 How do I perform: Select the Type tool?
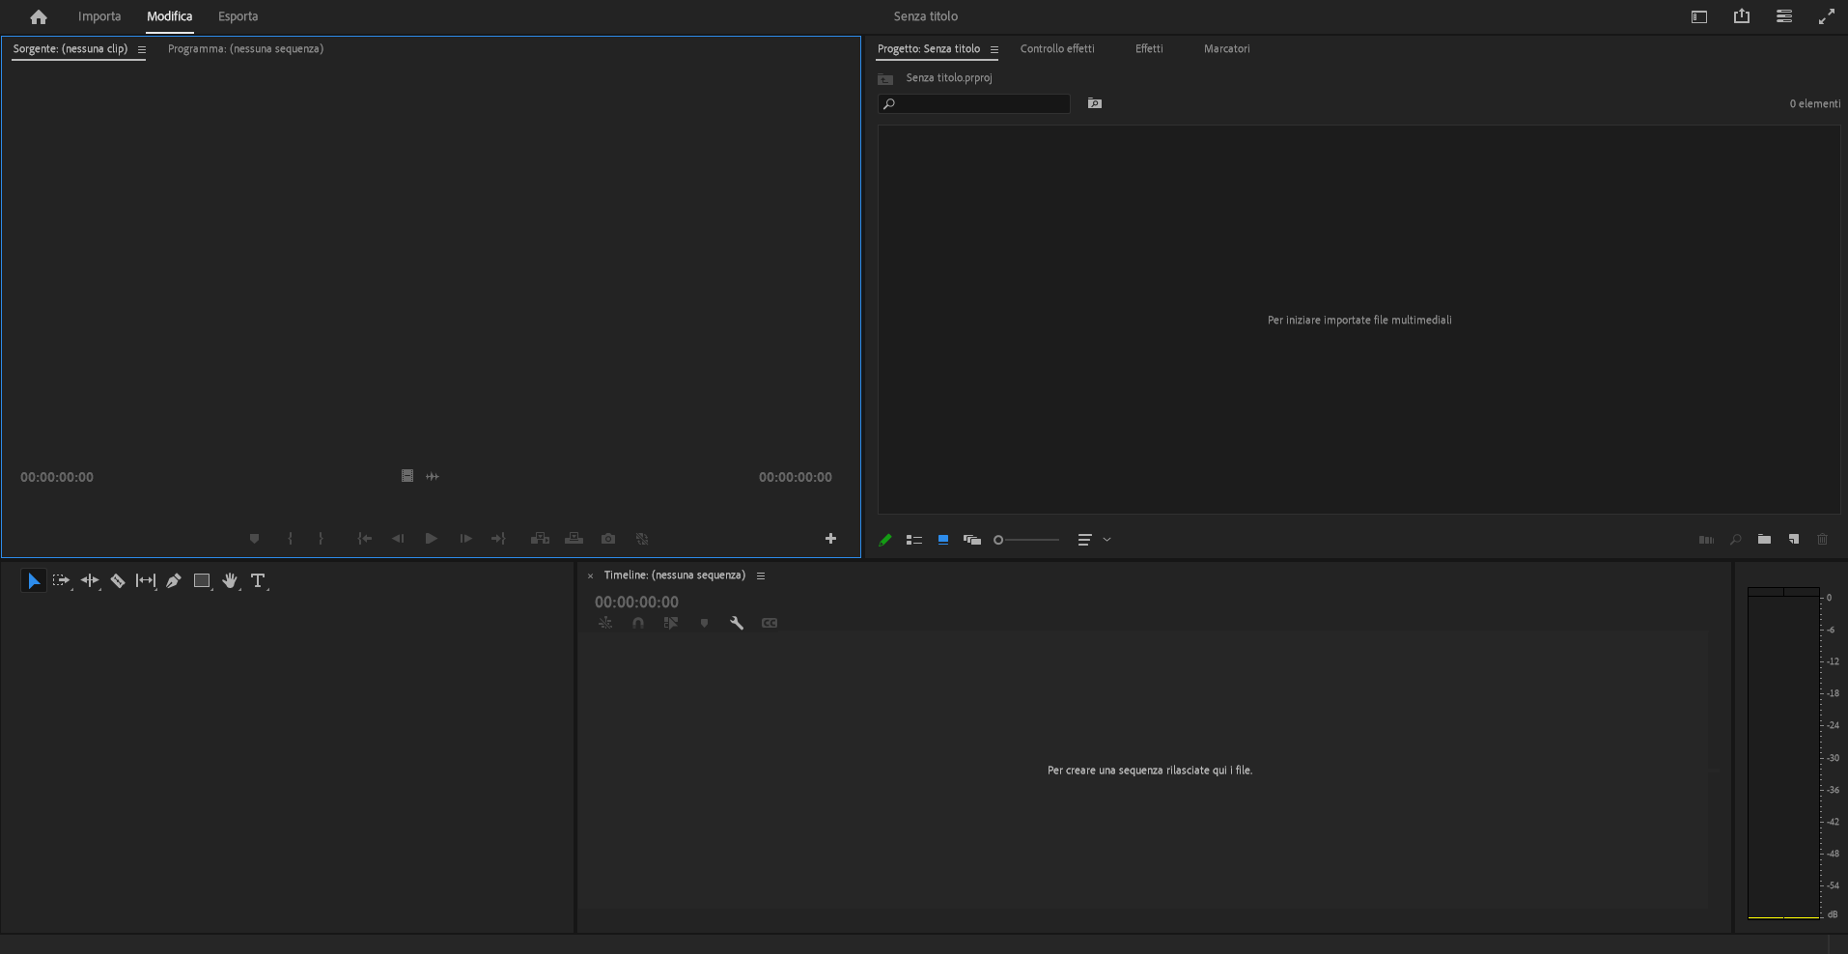point(258,581)
